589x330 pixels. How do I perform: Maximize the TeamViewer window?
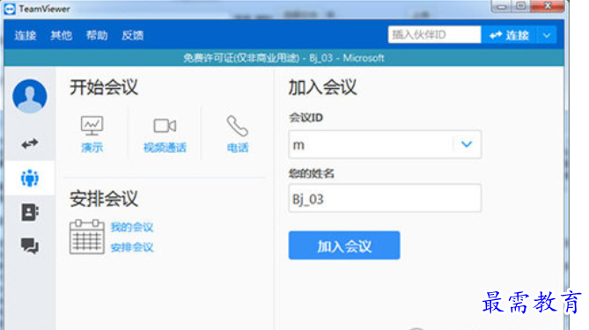click(x=520, y=6)
